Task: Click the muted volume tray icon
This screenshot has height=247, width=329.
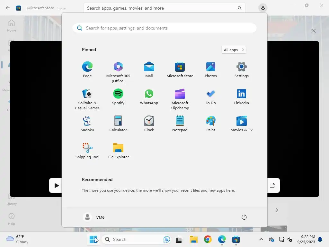Action: pyautogui.click(x=290, y=239)
